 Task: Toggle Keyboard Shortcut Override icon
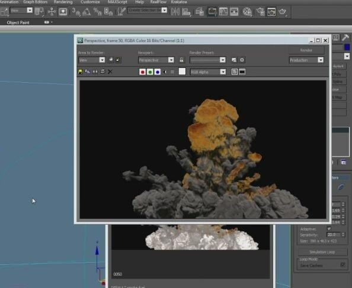pyautogui.click(x=63, y=12)
